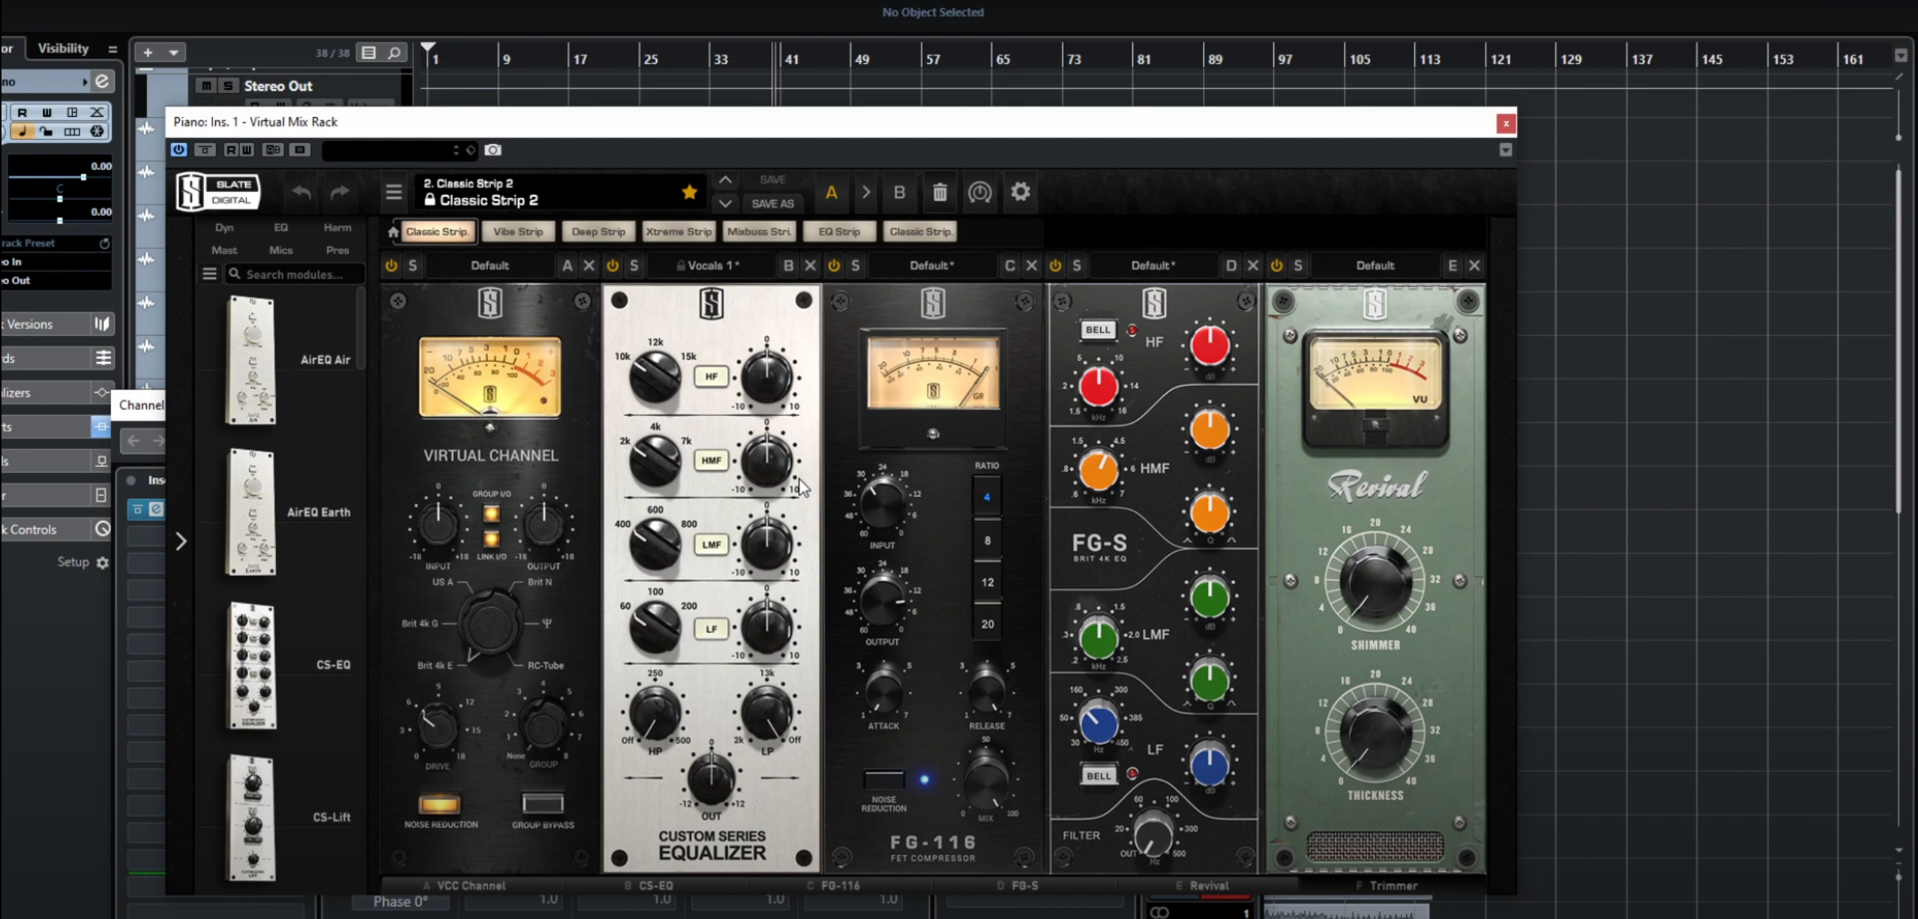This screenshot has width=1918, height=919.
Task: Enable Noise Reduction on Virtual Channel
Action: click(440, 804)
